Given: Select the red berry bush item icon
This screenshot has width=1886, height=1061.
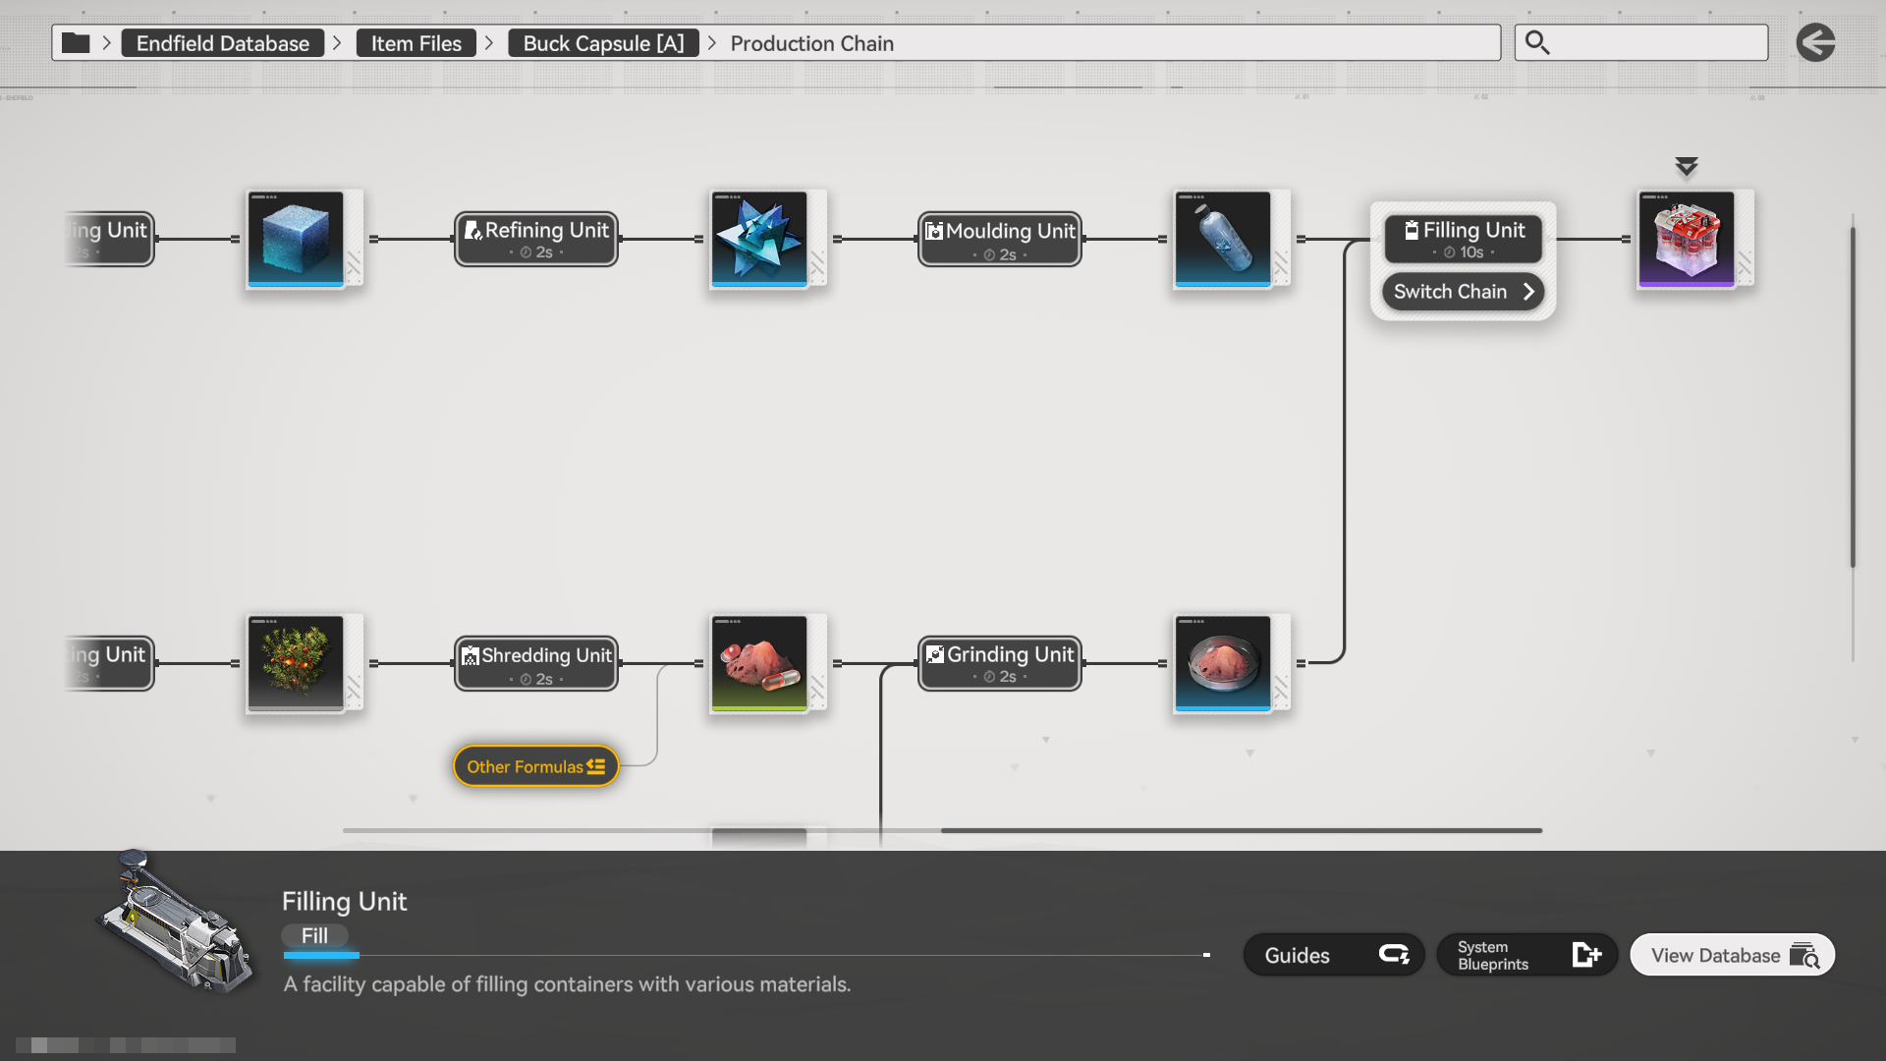Looking at the screenshot, I should coord(296,663).
